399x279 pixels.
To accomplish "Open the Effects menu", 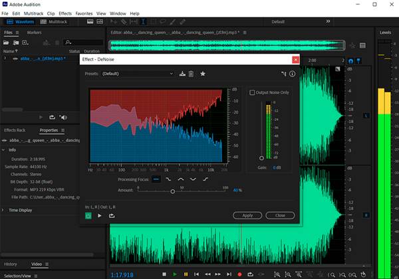I will (65, 13).
